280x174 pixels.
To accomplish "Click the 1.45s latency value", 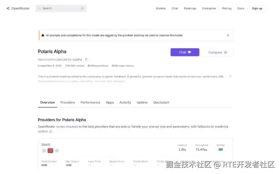I will pos(182,150).
